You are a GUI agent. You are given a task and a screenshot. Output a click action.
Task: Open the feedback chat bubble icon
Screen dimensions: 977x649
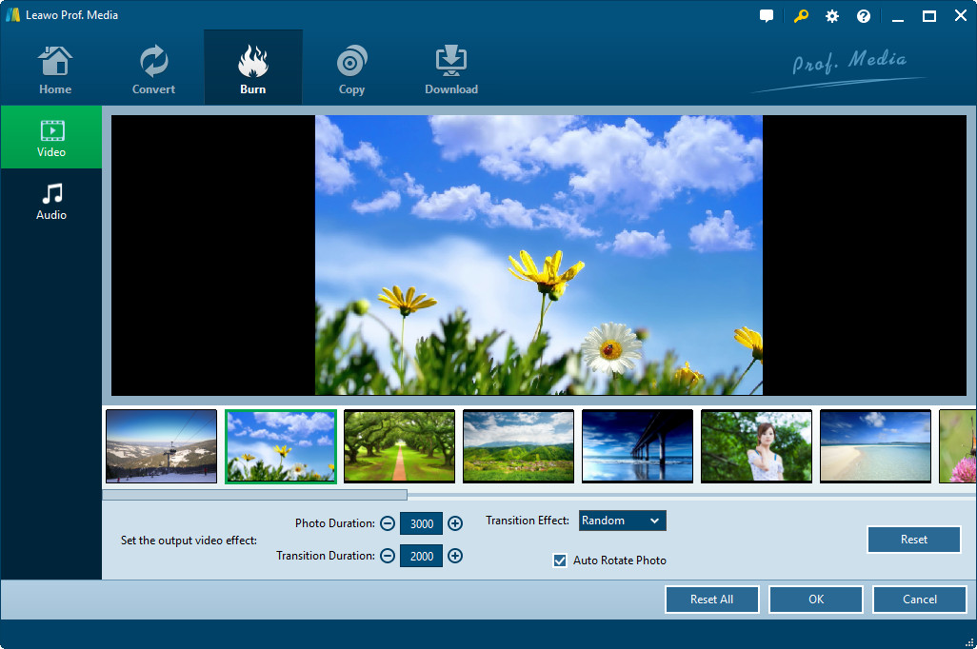coord(767,15)
